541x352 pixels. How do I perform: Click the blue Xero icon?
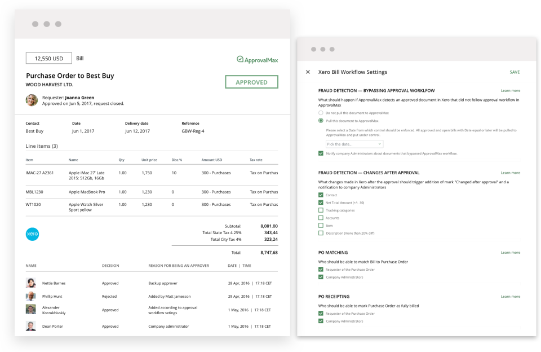(x=32, y=234)
